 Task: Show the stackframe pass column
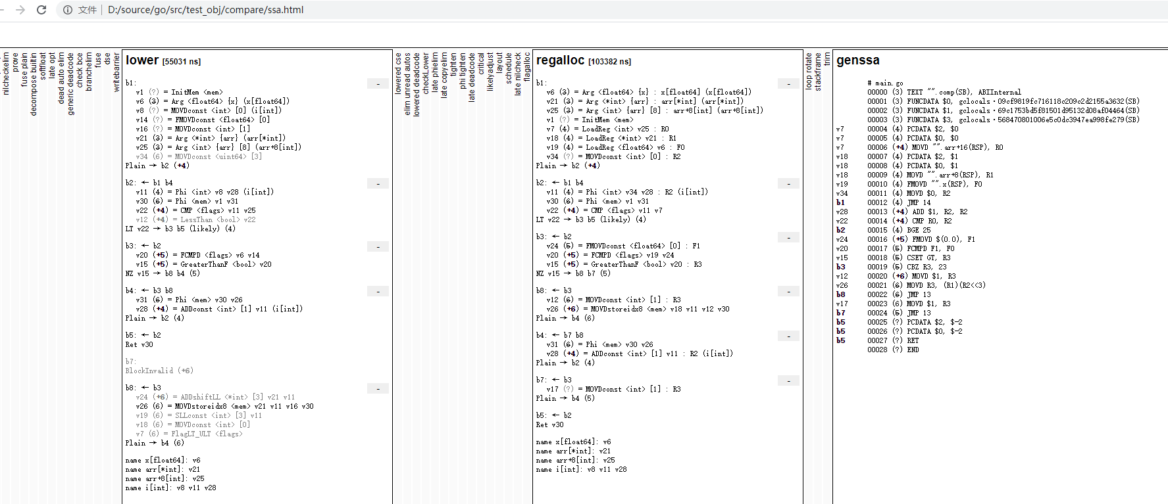(x=818, y=72)
